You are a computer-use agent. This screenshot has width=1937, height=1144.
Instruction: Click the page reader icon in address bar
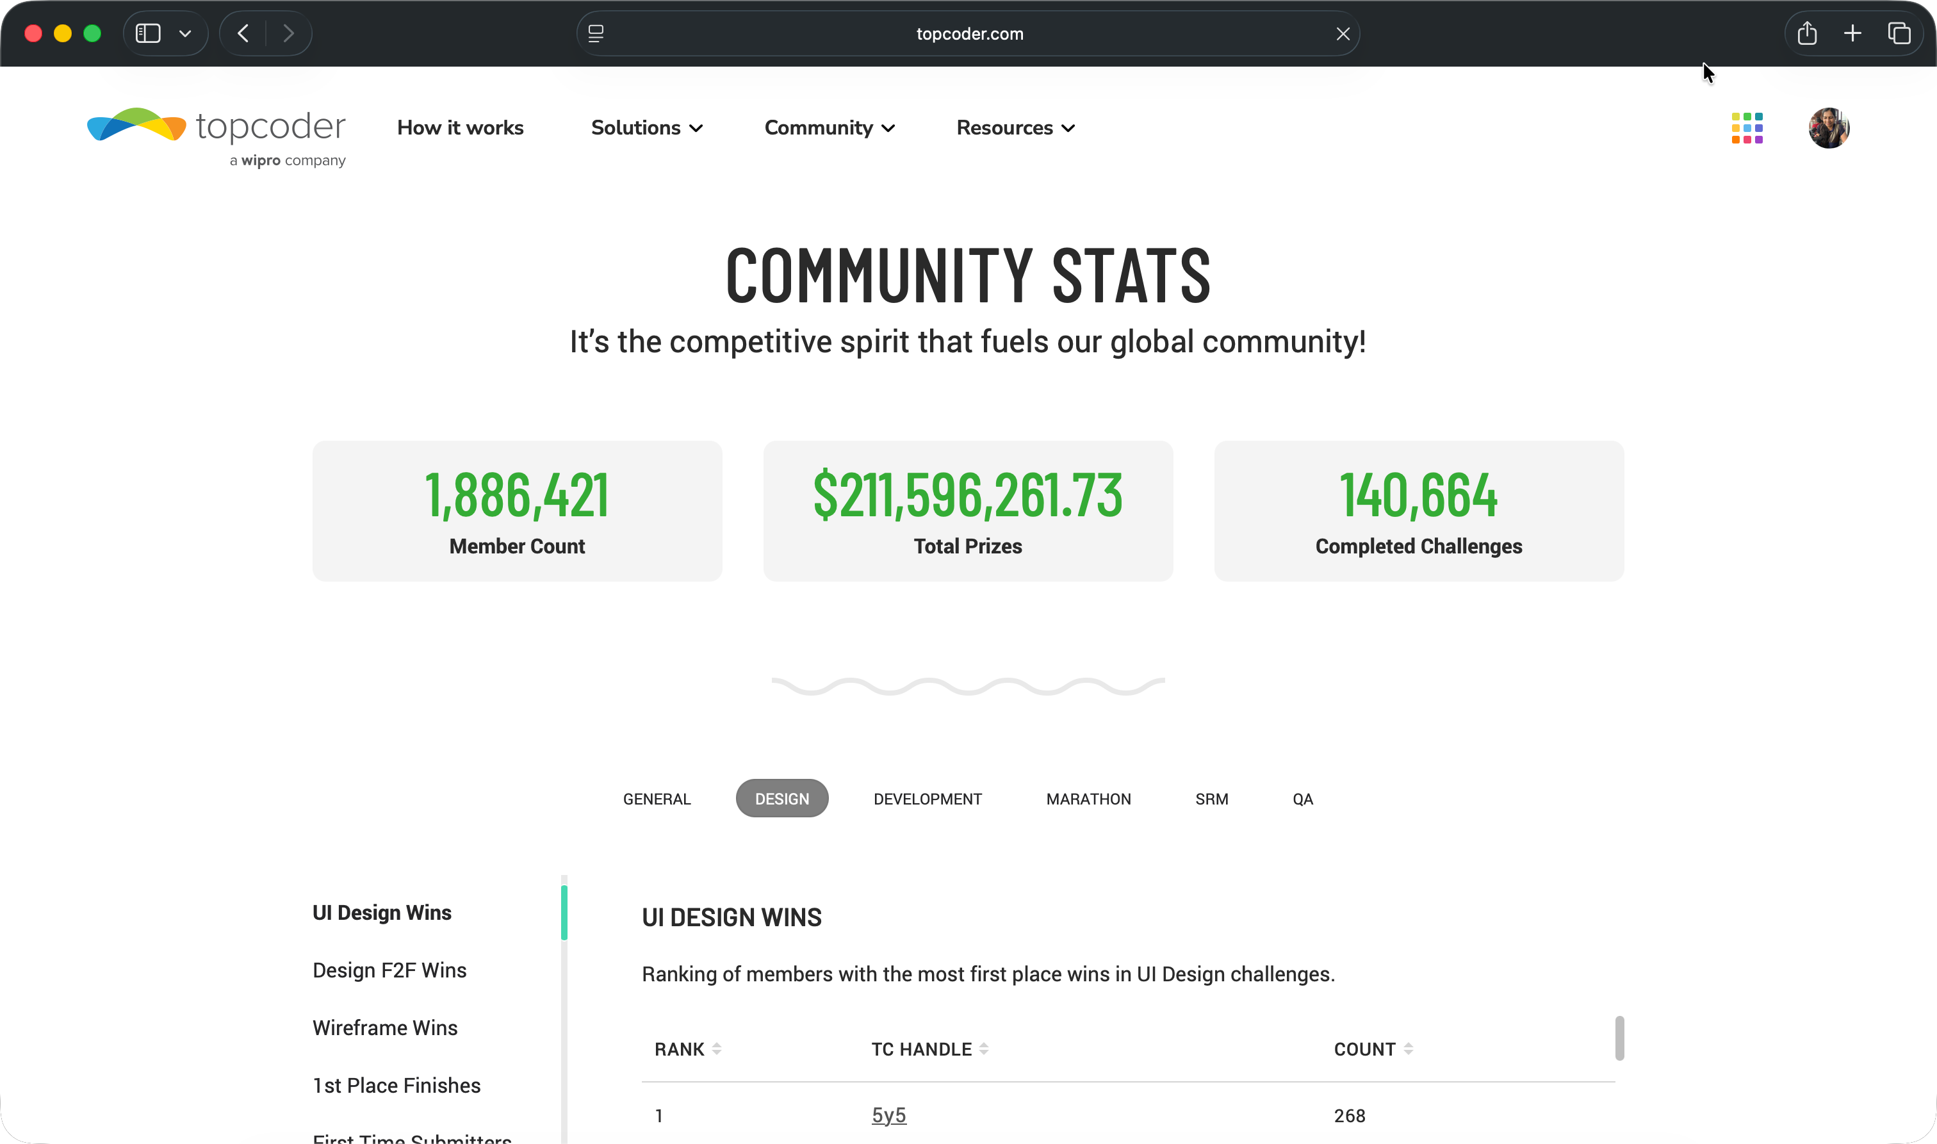pyautogui.click(x=596, y=34)
